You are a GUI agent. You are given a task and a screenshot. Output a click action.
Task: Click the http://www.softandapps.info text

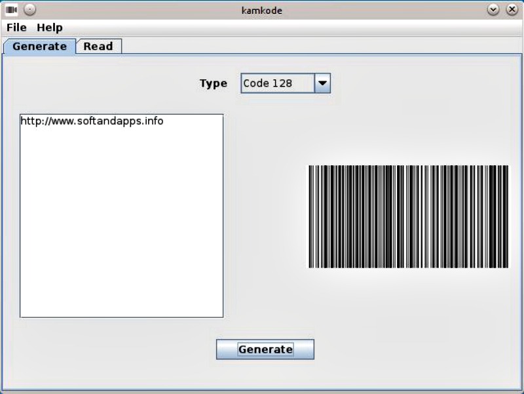tap(92, 121)
